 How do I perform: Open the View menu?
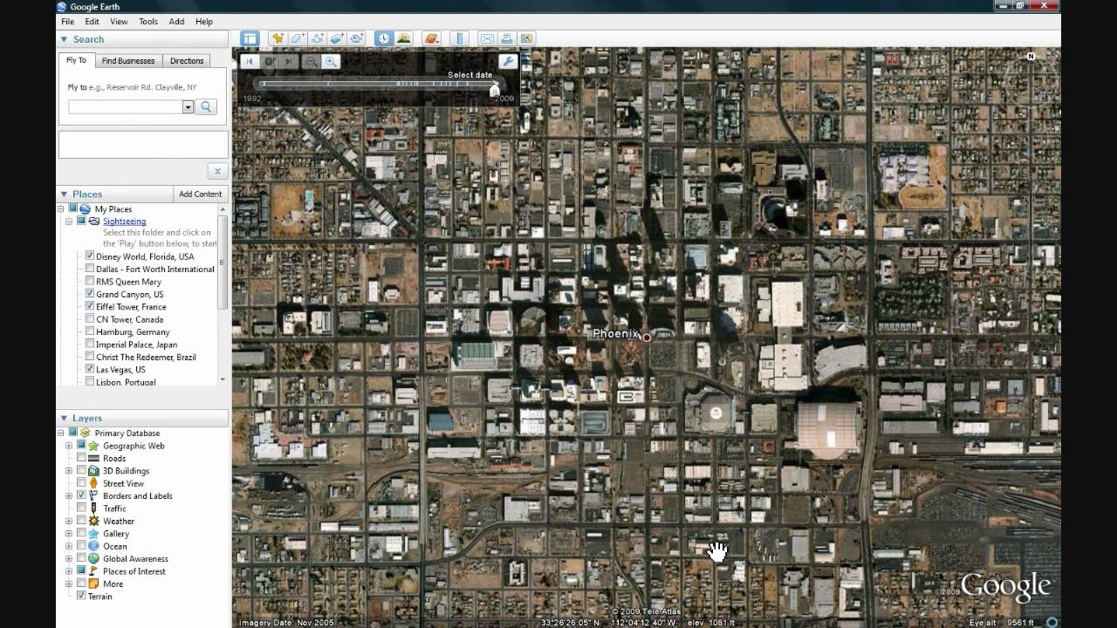click(x=119, y=22)
